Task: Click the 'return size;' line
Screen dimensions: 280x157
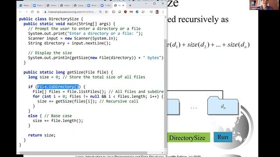Action: tap(42, 135)
